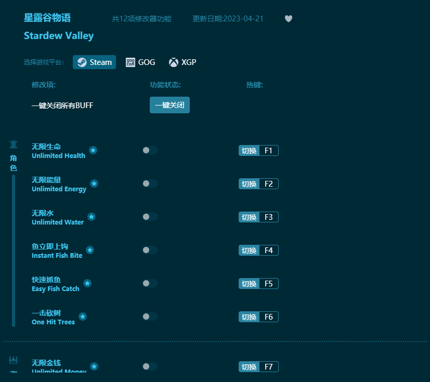Toggle on the Unlimited Health switch
The width and height of the screenshot is (430, 382).
(x=150, y=150)
